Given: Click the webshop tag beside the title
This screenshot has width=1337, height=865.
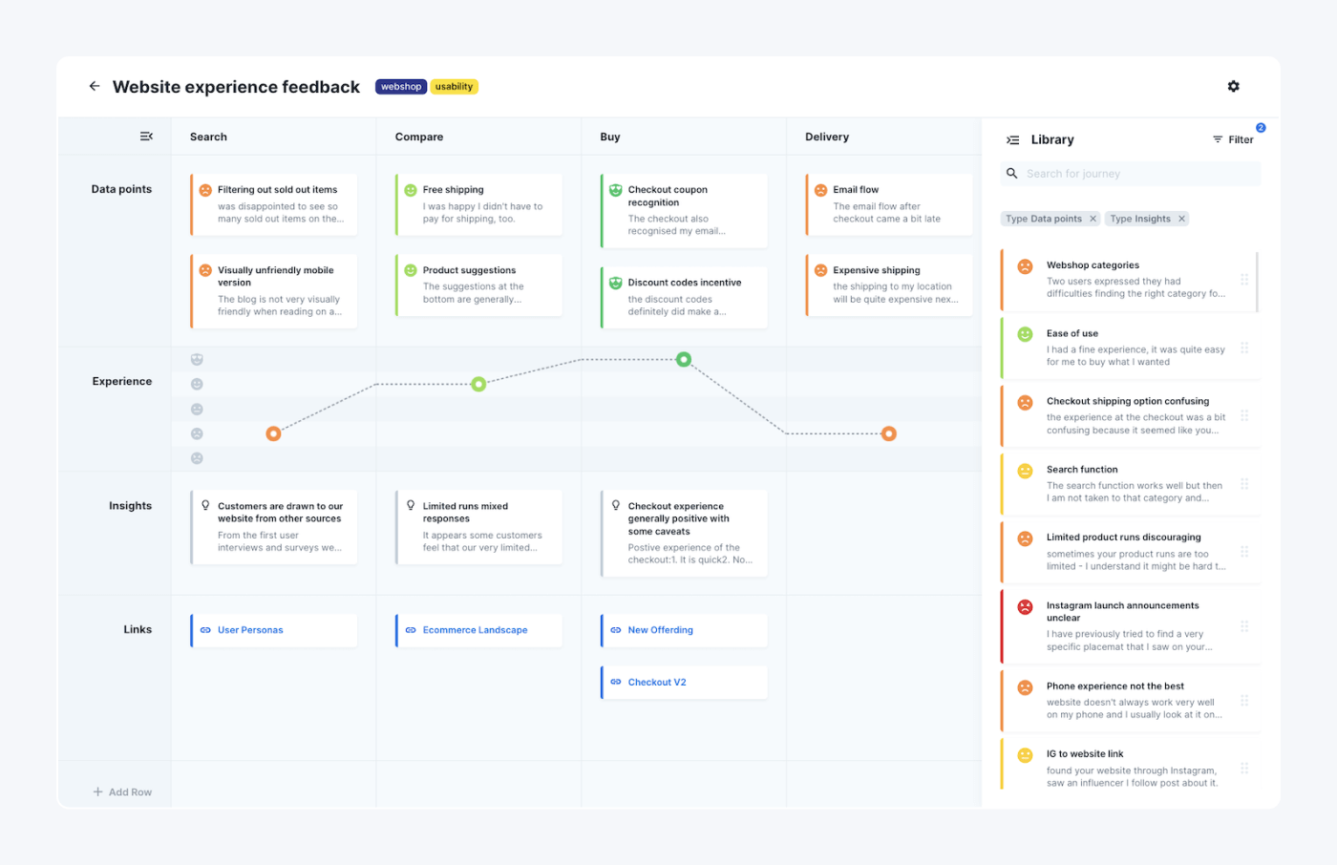Looking at the screenshot, I should click(400, 86).
